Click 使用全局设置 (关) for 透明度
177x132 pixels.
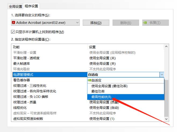tap(103, 58)
